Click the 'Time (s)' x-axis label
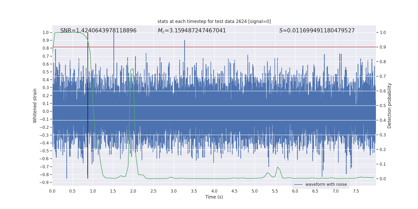This screenshot has width=418, height=209. (x=214, y=197)
